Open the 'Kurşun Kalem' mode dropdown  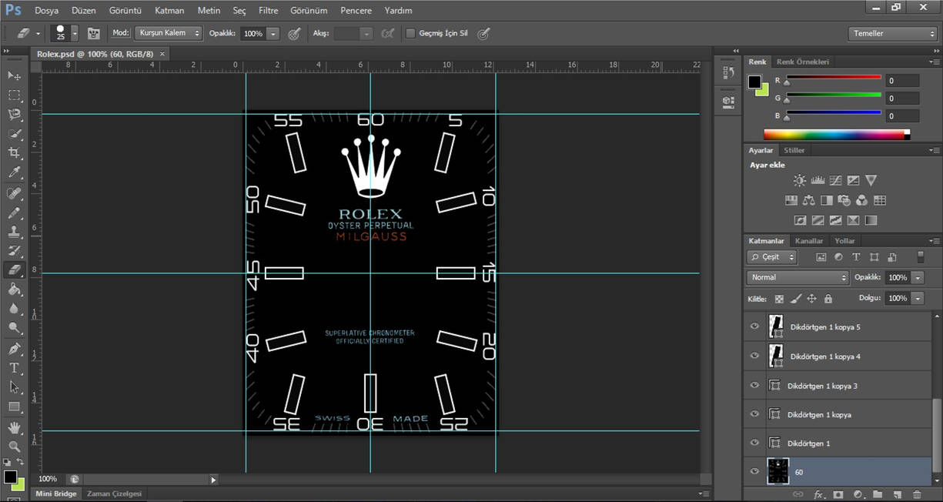pyautogui.click(x=168, y=32)
